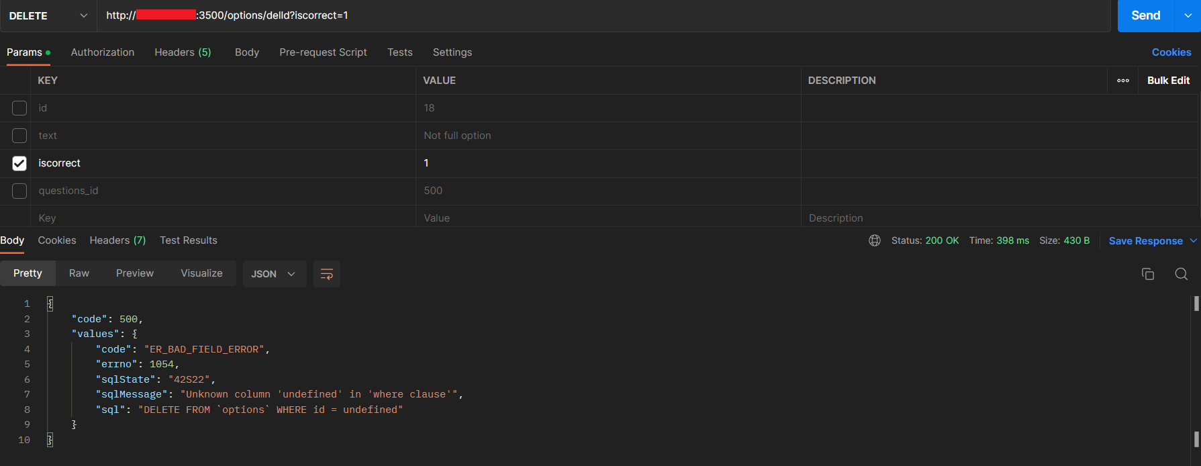Uncheck the iscorrect parameter checkbox
Viewport: 1201px width, 466px height.
pos(19,163)
